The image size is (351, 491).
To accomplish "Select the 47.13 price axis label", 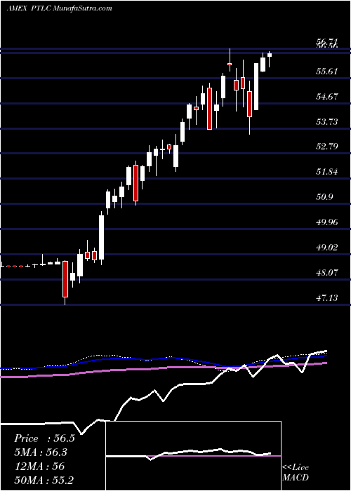I will pyautogui.click(x=327, y=297).
